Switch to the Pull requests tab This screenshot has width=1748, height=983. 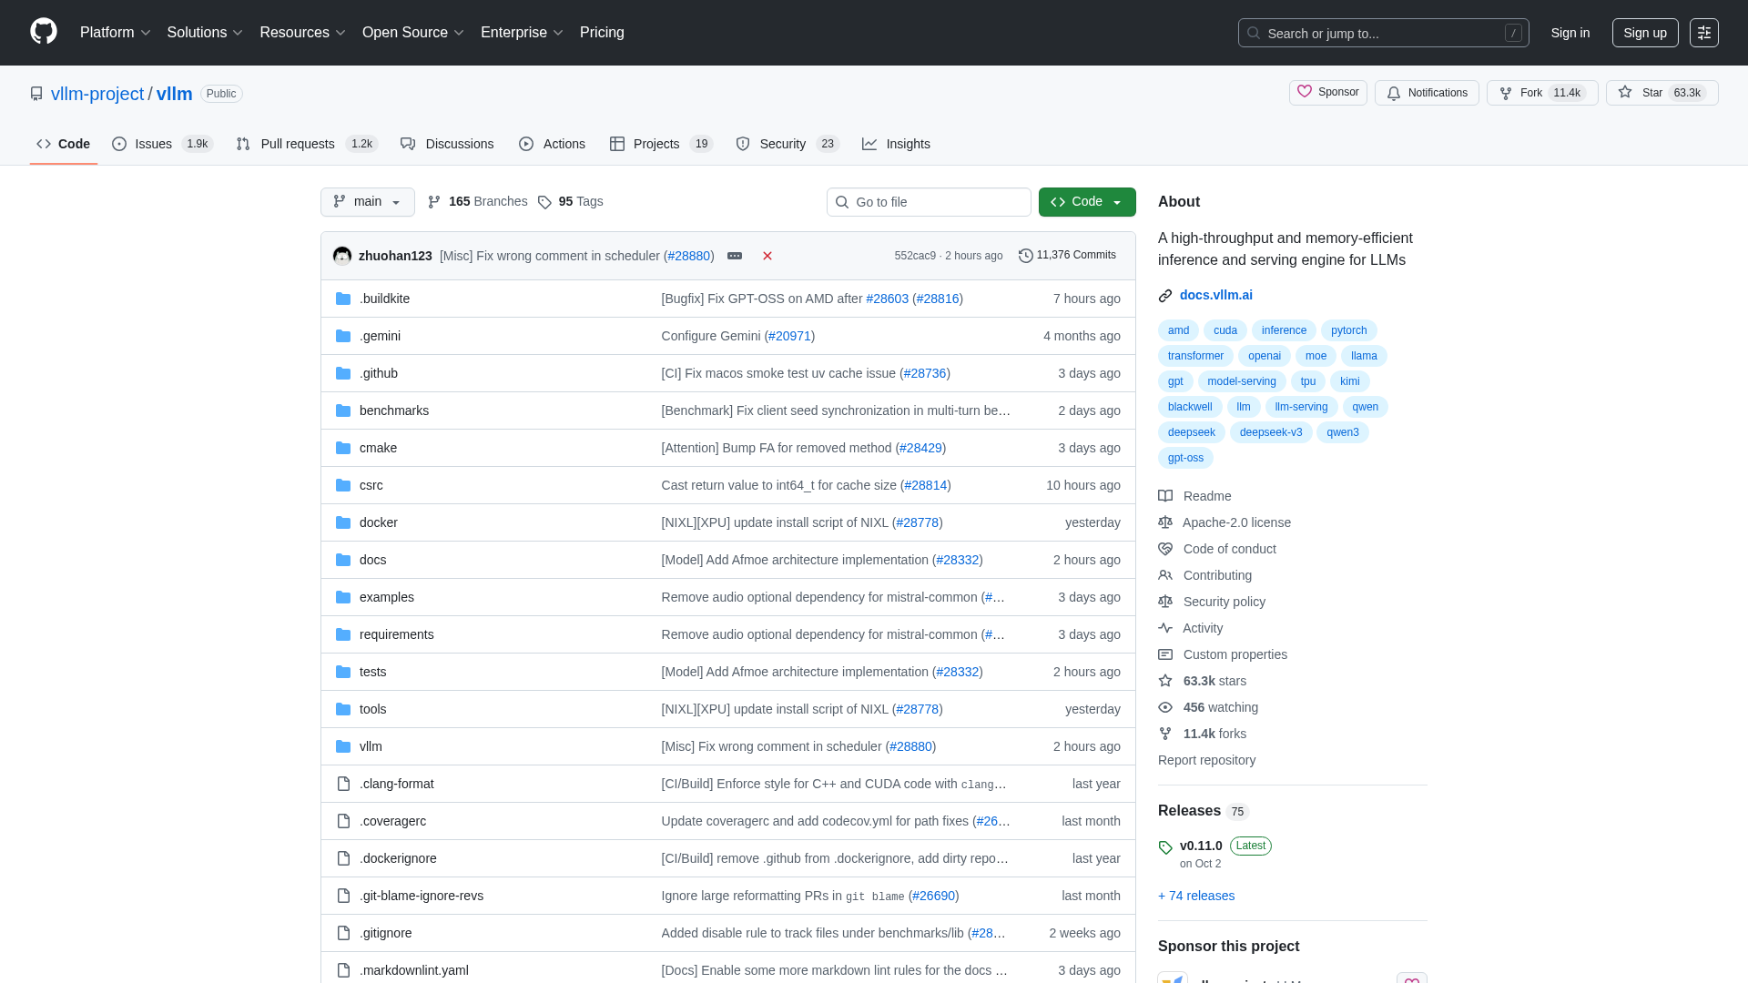(x=296, y=144)
